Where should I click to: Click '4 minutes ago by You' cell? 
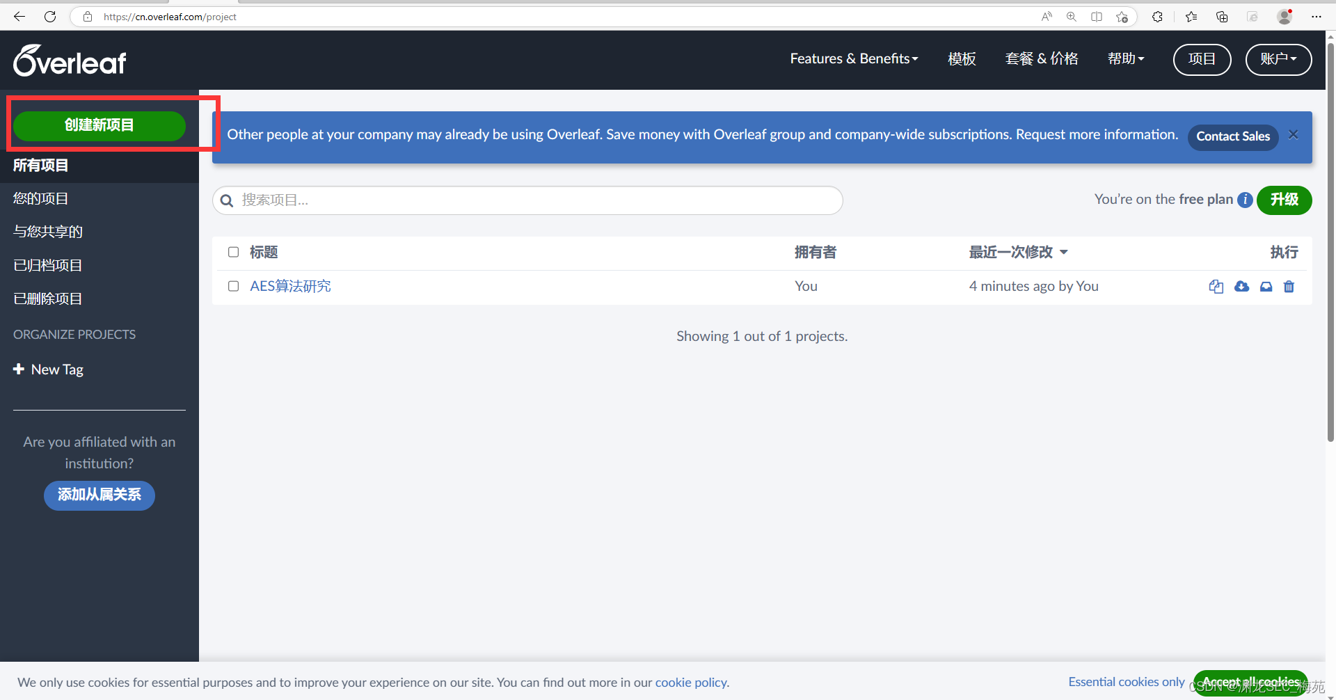coord(1033,286)
